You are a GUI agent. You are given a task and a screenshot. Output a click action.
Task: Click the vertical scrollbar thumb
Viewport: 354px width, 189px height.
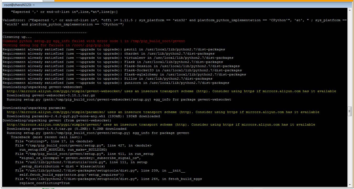click(x=350, y=111)
